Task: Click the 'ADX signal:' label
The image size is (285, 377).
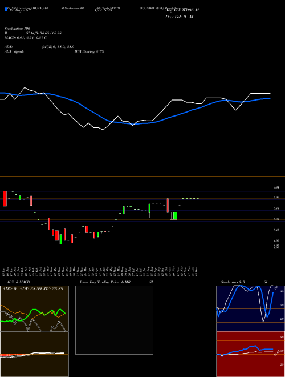Action: click(x=14, y=51)
